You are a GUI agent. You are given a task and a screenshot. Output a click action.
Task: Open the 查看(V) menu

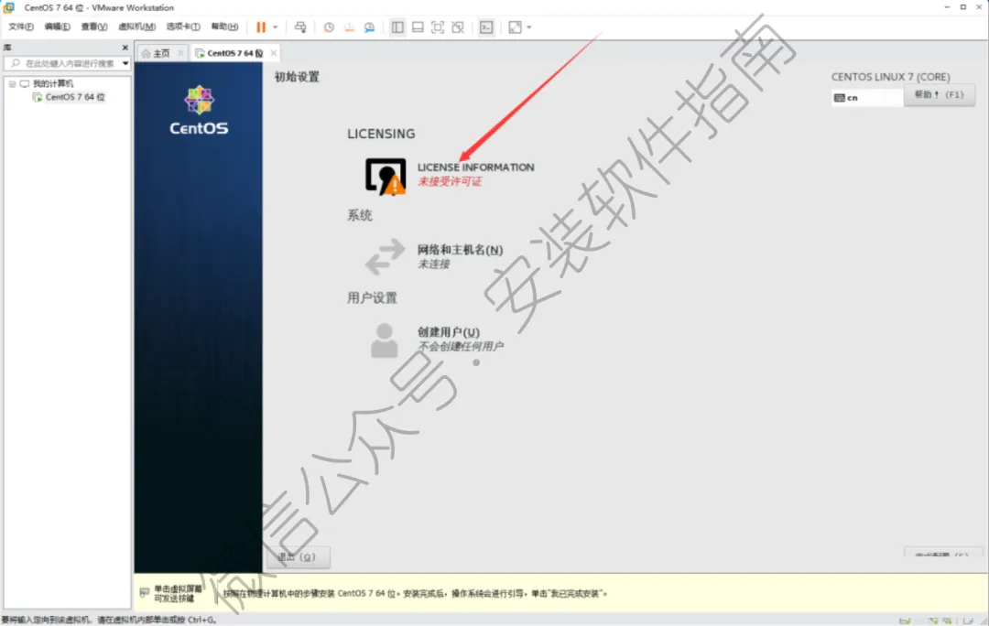[x=94, y=27]
